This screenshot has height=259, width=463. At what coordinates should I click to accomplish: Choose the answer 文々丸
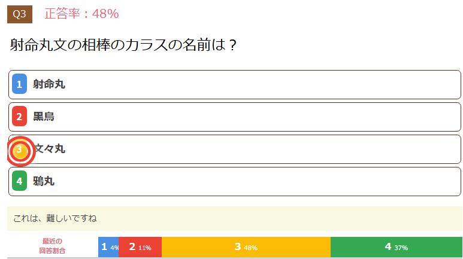coord(51,149)
